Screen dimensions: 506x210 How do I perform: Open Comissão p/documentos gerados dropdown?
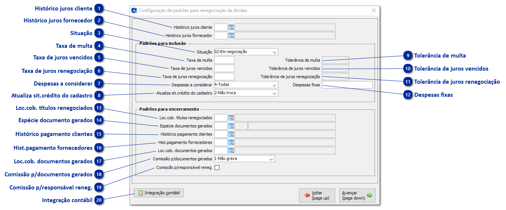271,159
